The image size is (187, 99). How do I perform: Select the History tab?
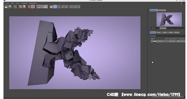click(x=153, y=33)
